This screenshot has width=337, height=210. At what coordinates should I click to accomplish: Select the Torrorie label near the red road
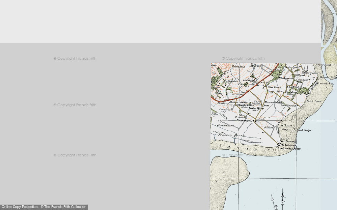[237, 94]
